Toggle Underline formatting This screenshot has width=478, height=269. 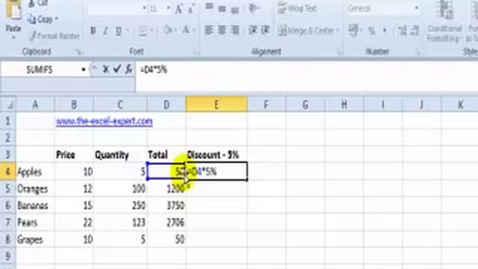(x=118, y=31)
